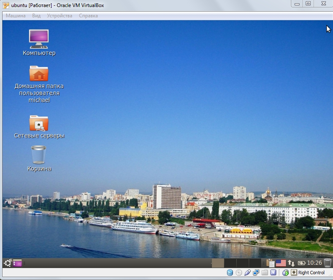Click VirtualBox network adapters status icon
The width and height of the screenshot is (333, 280).
coord(256,273)
